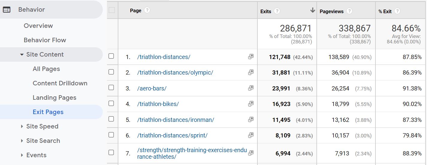Go to Landing Pages report
427x165 pixels.
point(55,98)
